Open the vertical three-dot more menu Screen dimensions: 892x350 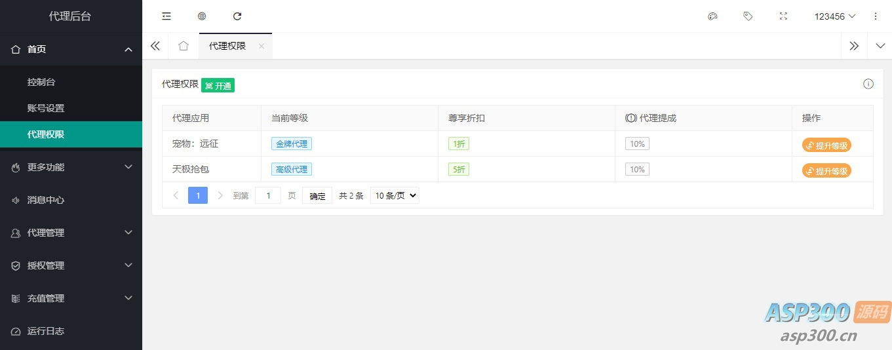coord(876,16)
